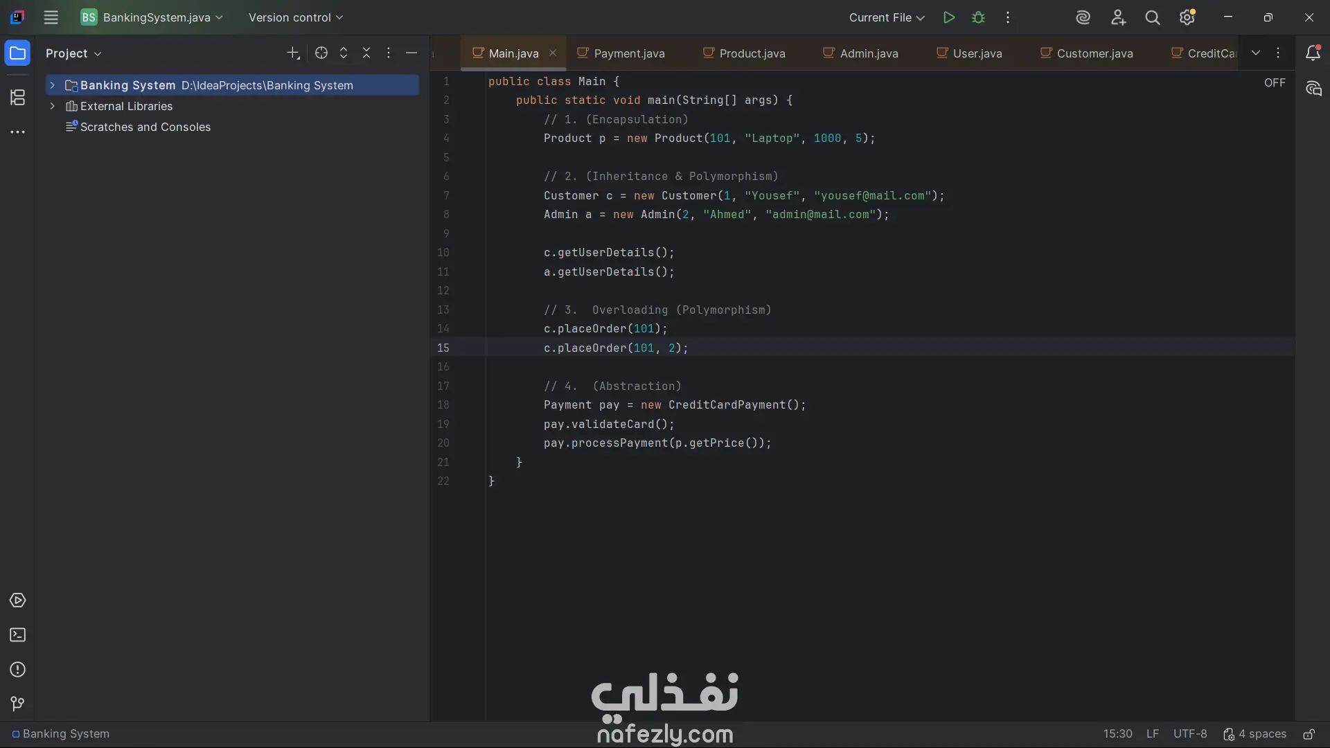Click the Search Everywhere magnifier icon
The width and height of the screenshot is (1330, 748).
1153,18
